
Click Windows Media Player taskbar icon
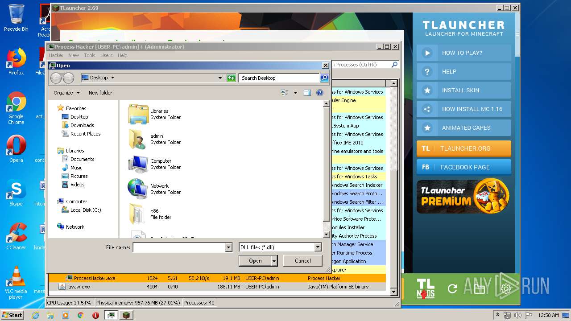point(66,315)
